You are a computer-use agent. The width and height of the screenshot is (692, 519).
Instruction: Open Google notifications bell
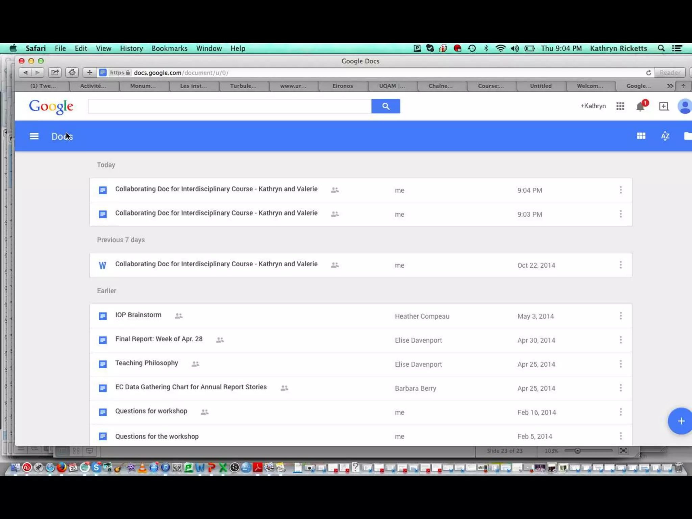point(640,107)
